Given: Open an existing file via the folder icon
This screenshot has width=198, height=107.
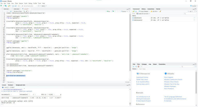Looking at the screenshot, I should 9,6.
